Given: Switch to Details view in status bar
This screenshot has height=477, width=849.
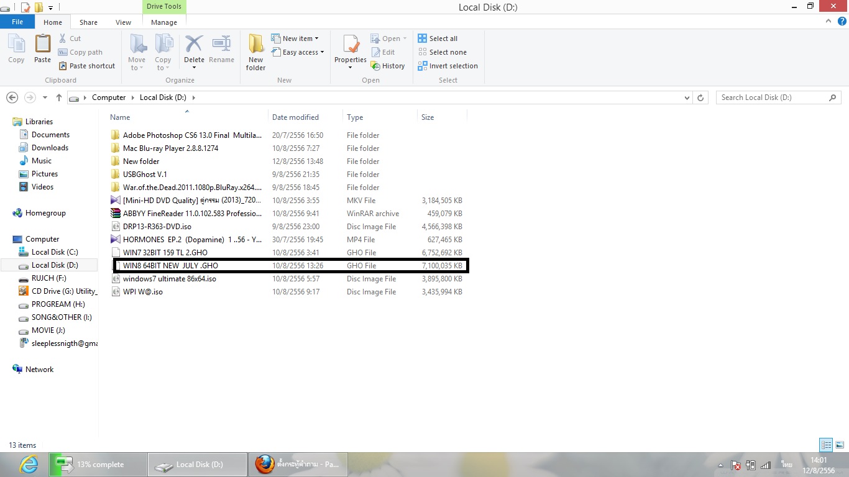Looking at the screenshot, I should [x=826, y=445].
